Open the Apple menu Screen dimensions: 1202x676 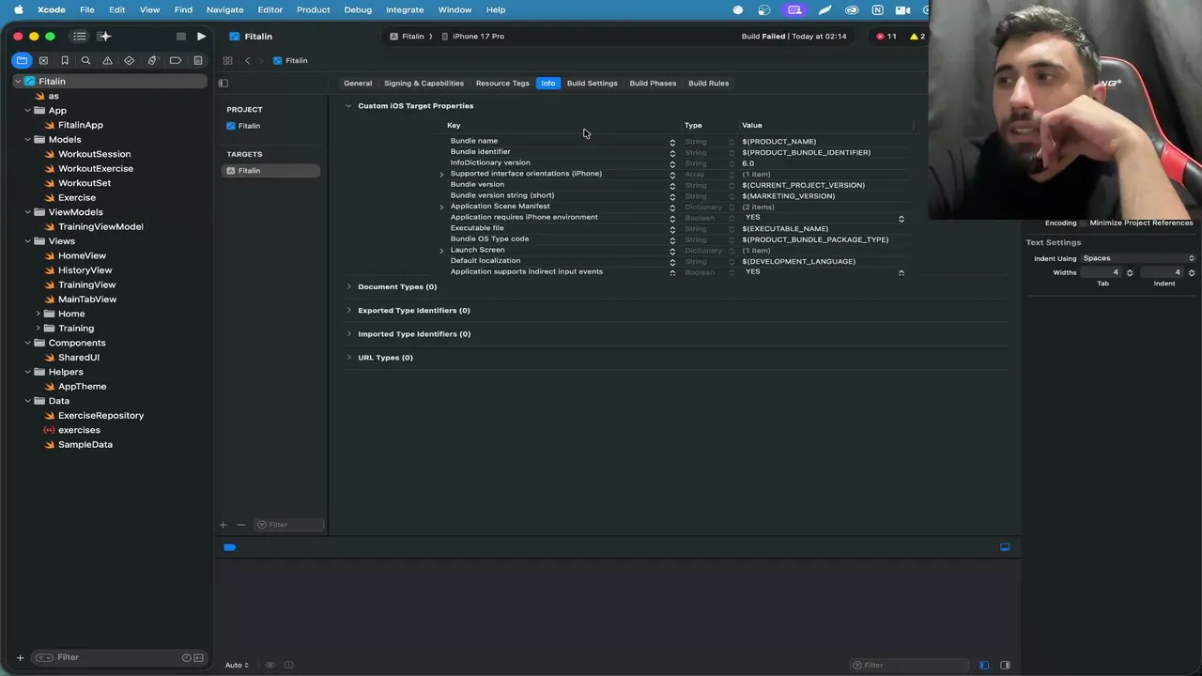(x=18, y=9)
